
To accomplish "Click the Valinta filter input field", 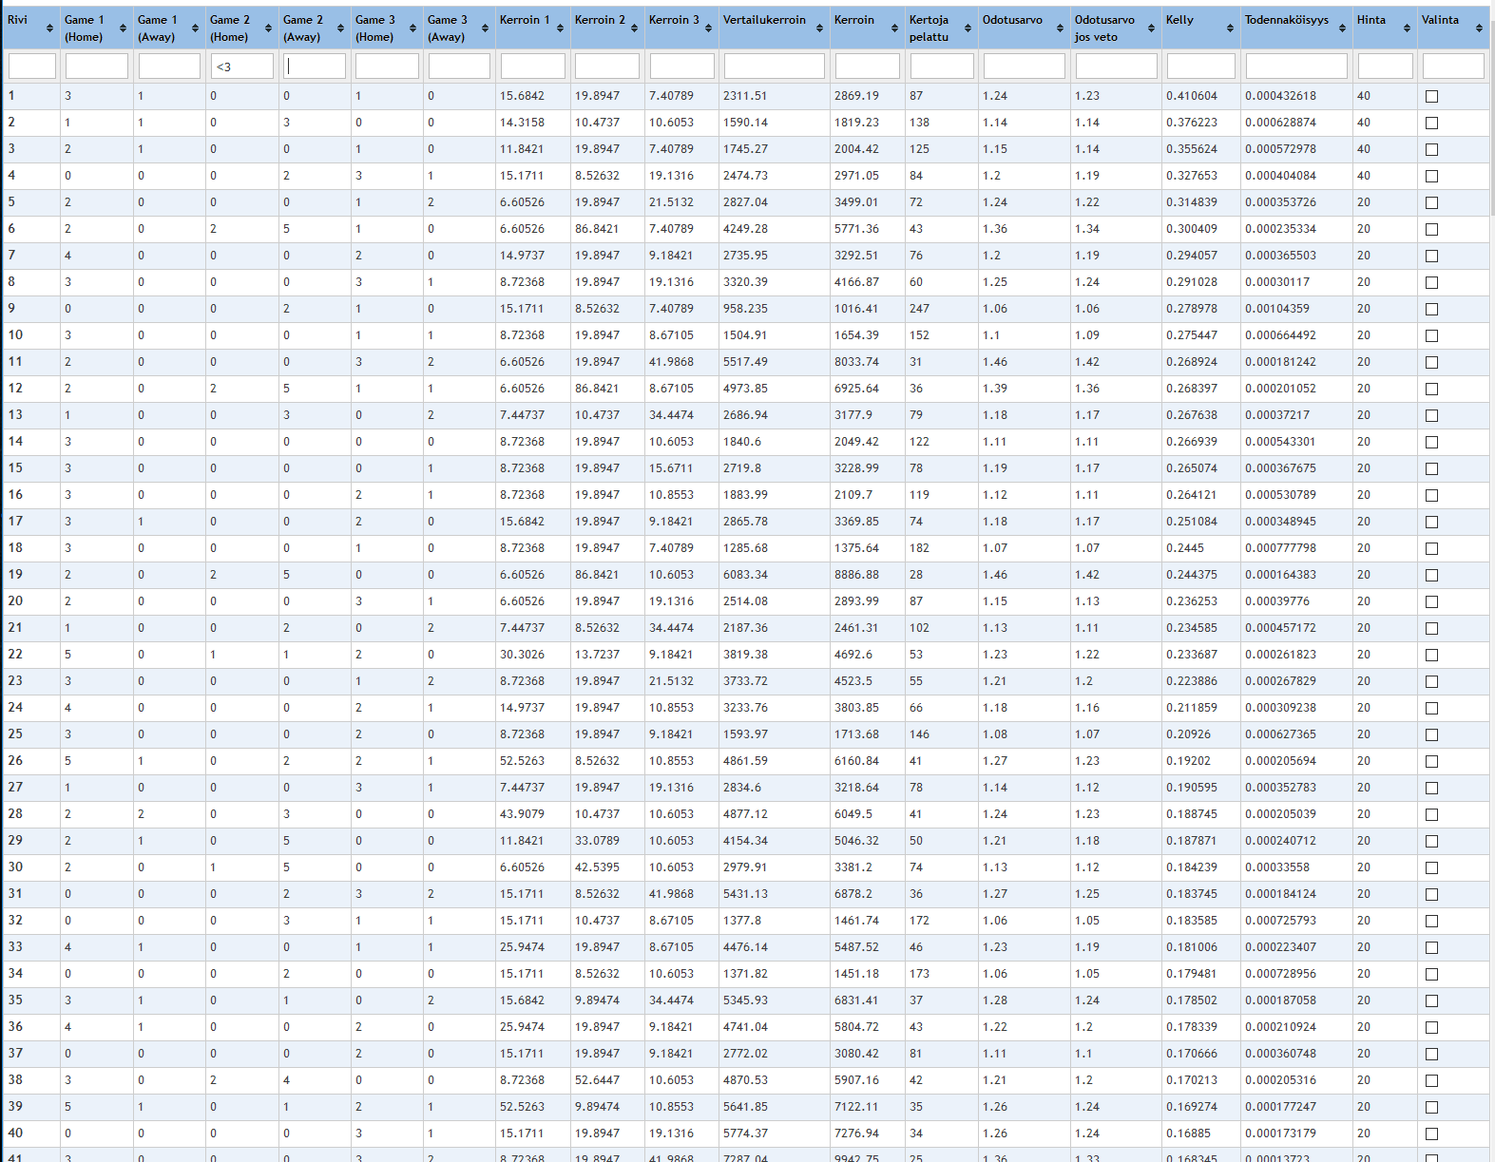I will tap(1452, 67).
